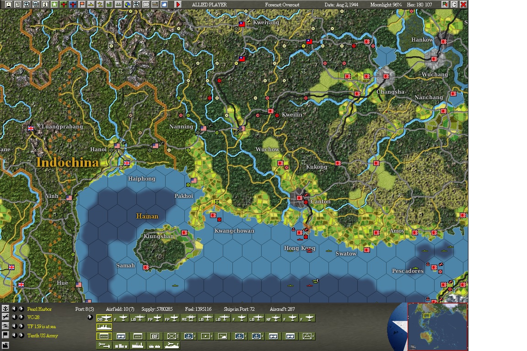Click the factory industry icon at bottom left
This screenshot has width=527, height=351.
(x=5, y=346)
